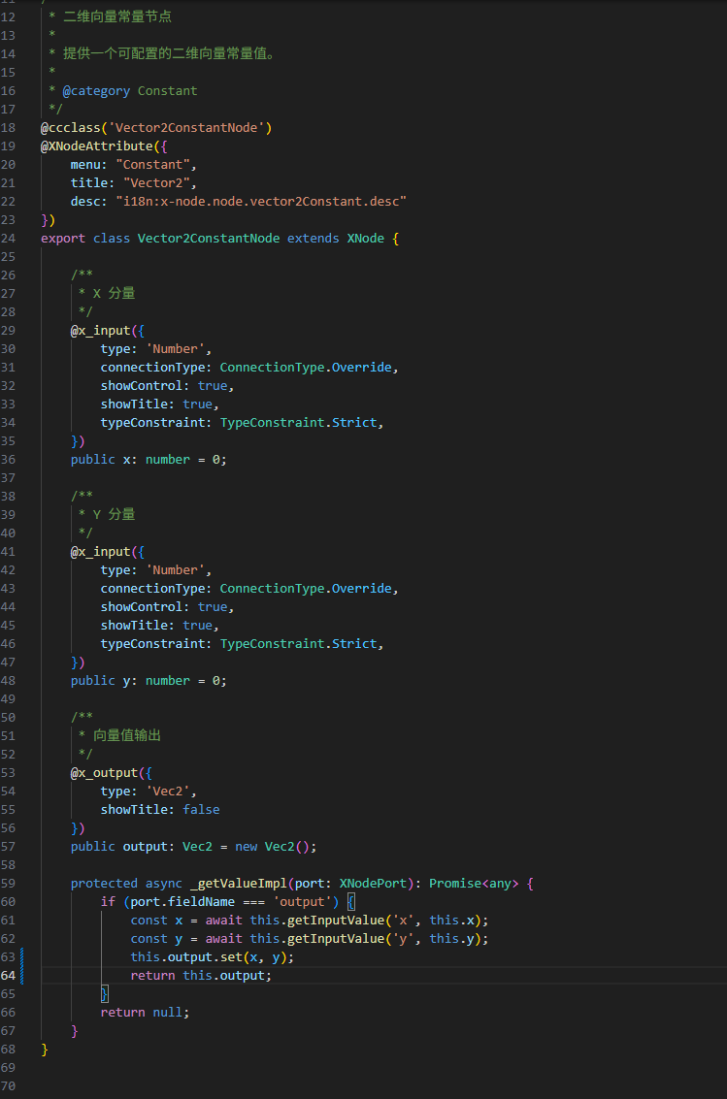Click the XNodePort parameter type on line 59

tap(373, 883)
